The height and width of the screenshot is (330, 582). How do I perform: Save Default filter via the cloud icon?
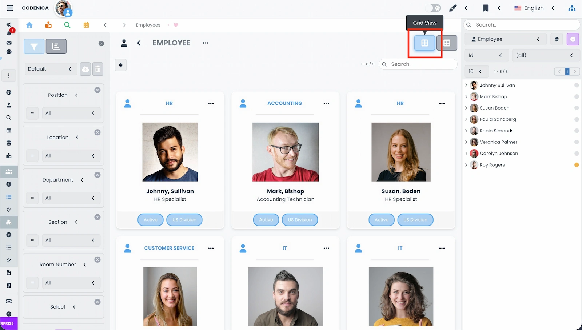[x=85, y=69]
